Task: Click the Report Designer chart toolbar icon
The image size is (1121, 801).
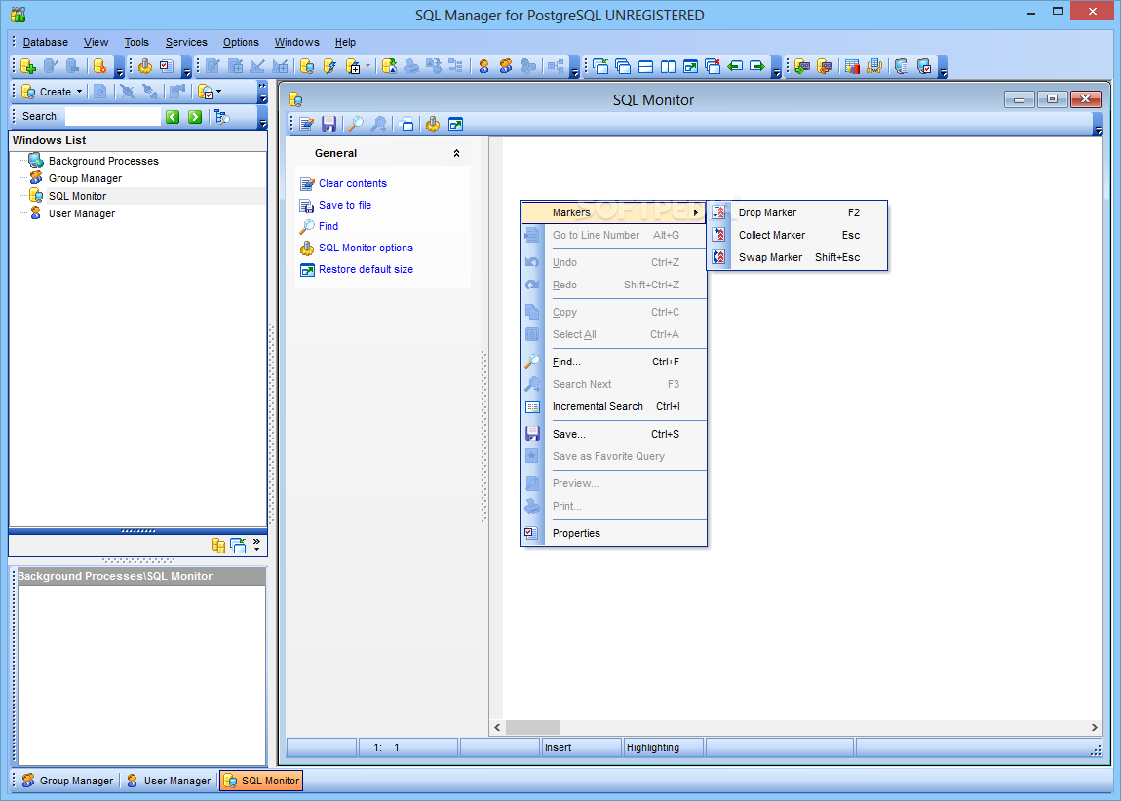Action: (852, 66)
